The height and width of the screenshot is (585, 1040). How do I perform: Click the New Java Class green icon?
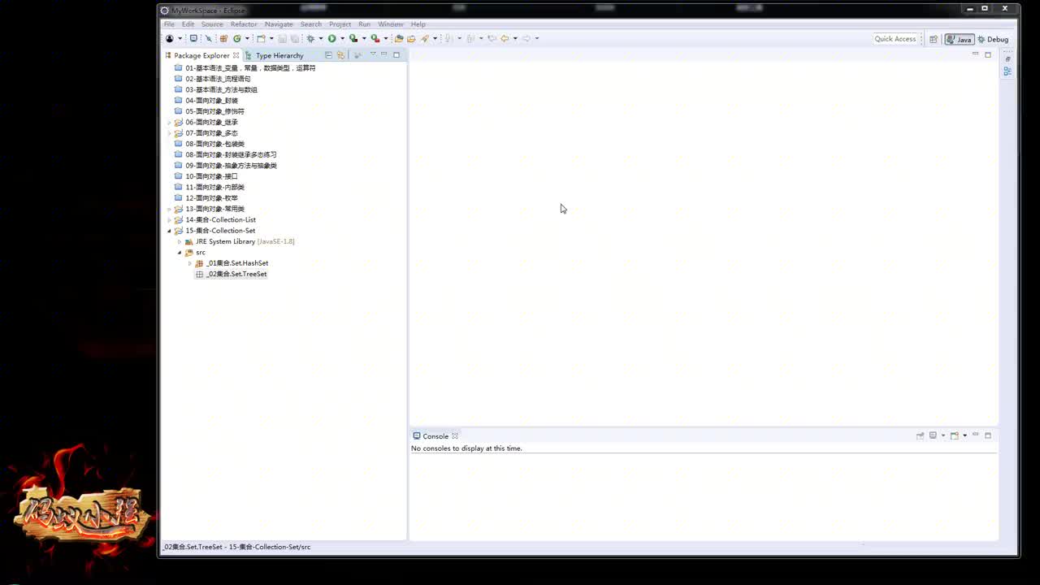[x=236, y=38]
